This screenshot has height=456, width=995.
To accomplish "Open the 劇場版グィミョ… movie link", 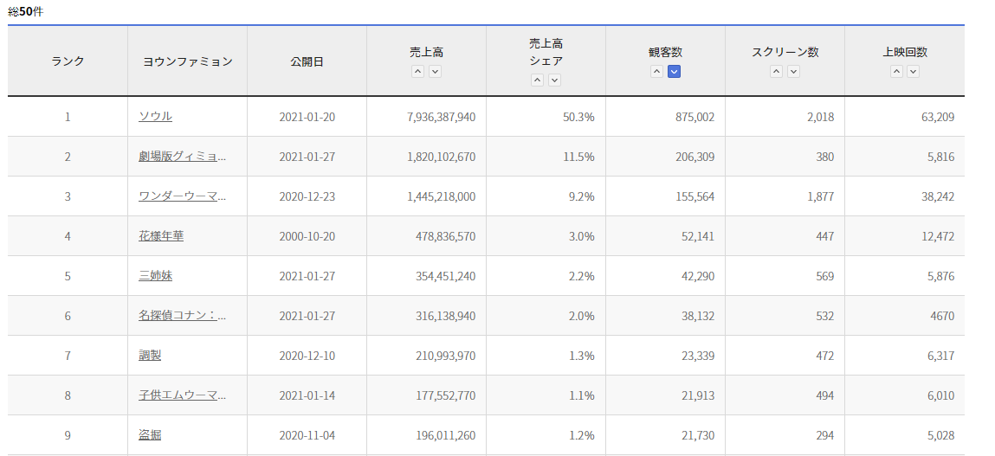I will (x=182, y=157).
